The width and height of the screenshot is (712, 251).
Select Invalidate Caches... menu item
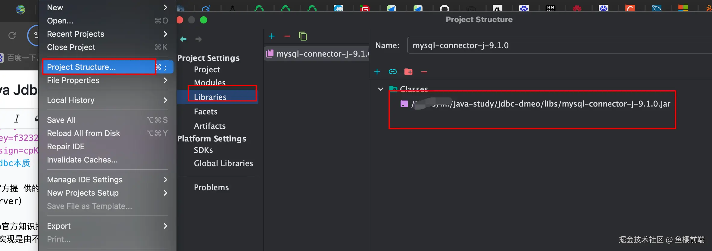tap(108, 160)
